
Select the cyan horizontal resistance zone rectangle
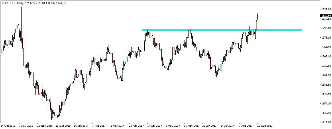coord(222,30)
